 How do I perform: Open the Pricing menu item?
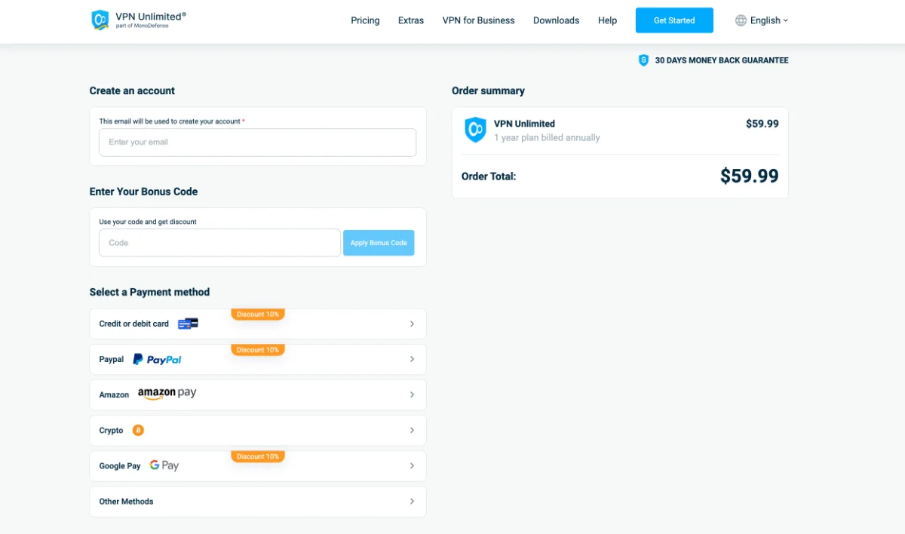click(x=365, y=20)
